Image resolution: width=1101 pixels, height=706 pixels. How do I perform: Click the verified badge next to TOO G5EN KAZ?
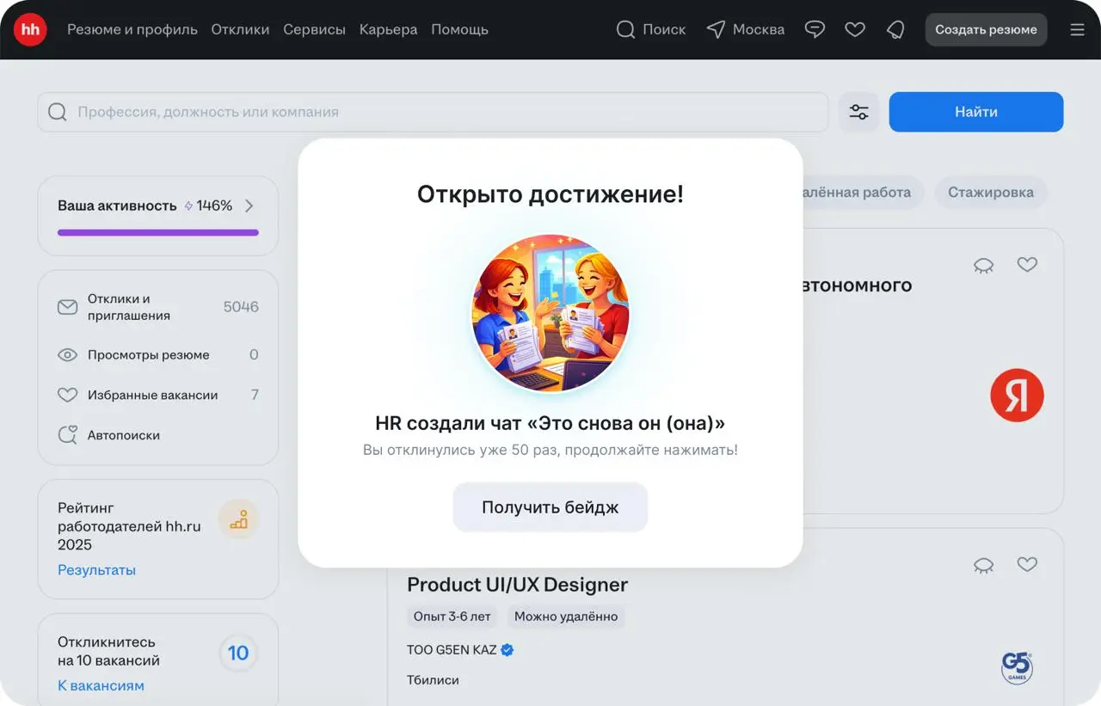[x=507, y=650]
